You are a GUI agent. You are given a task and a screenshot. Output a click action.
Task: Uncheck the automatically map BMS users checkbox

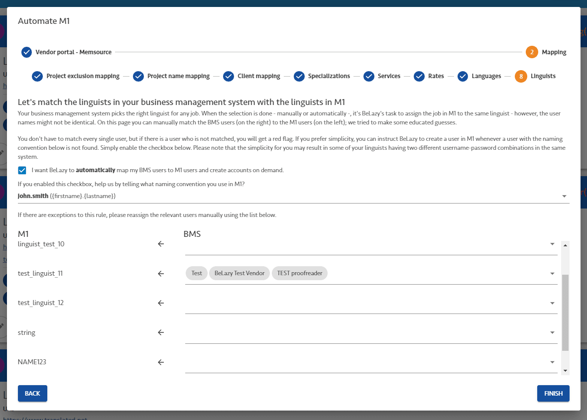pos(22,170)
